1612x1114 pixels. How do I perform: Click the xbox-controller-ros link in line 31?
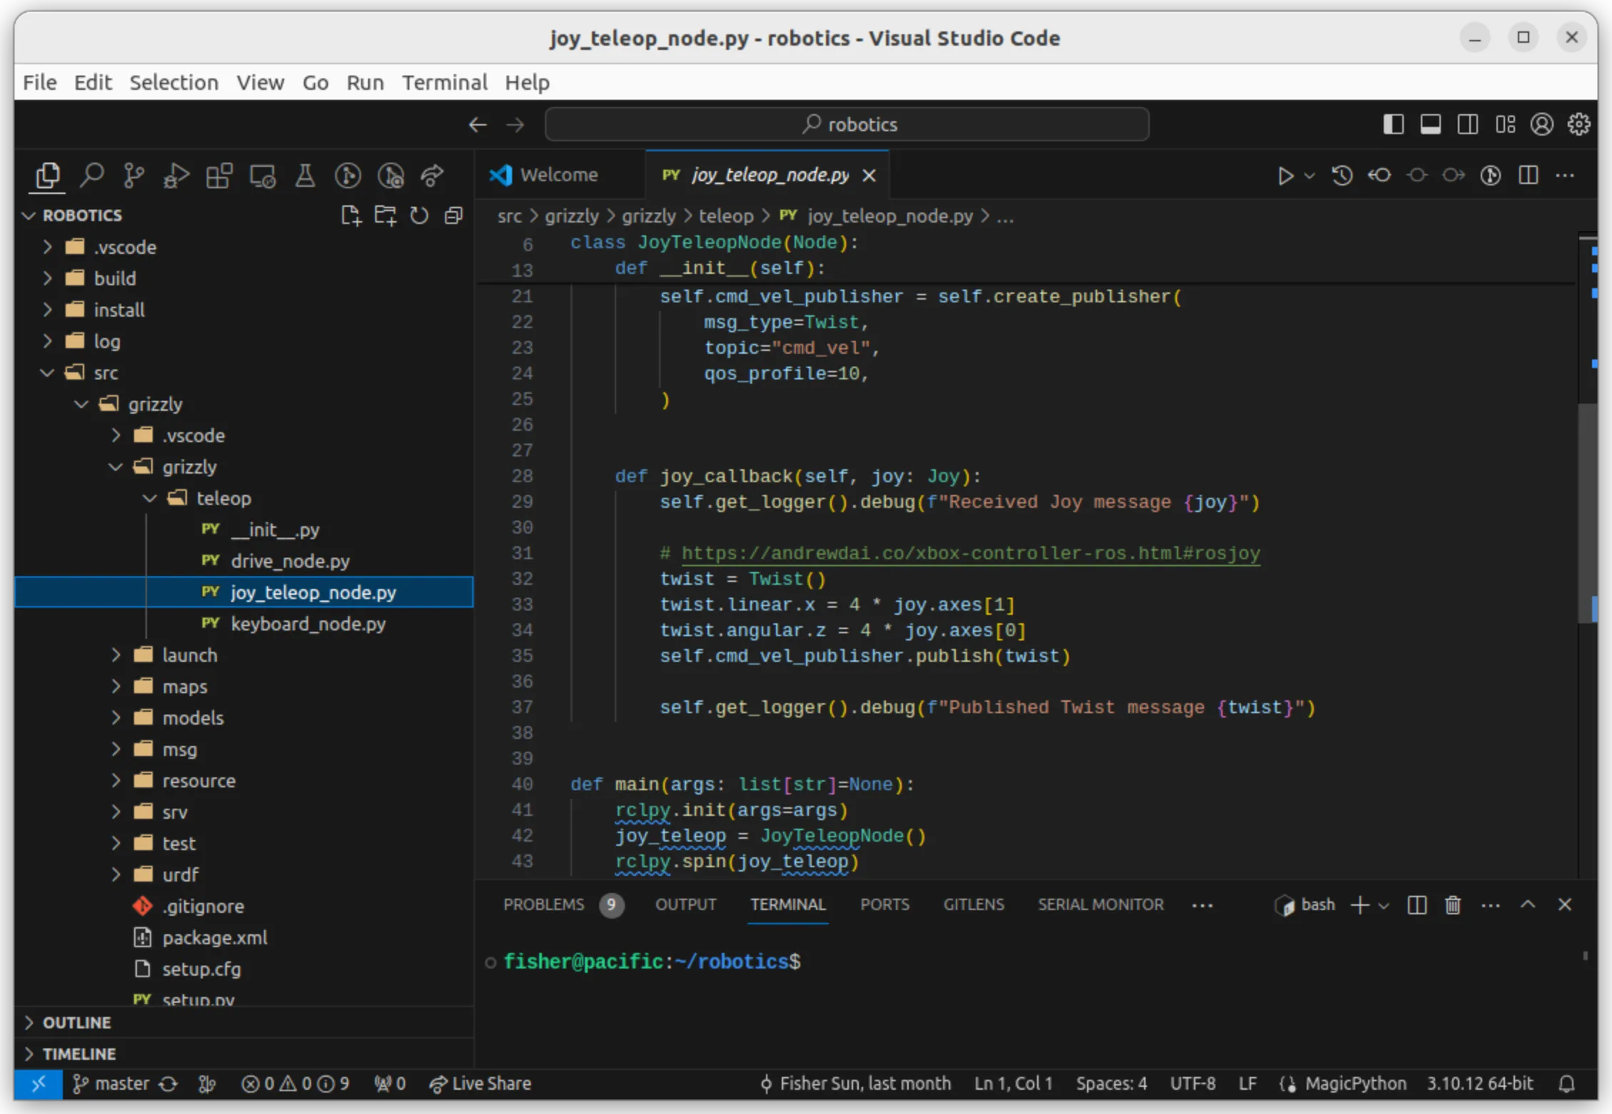click(x=970, y=553)
